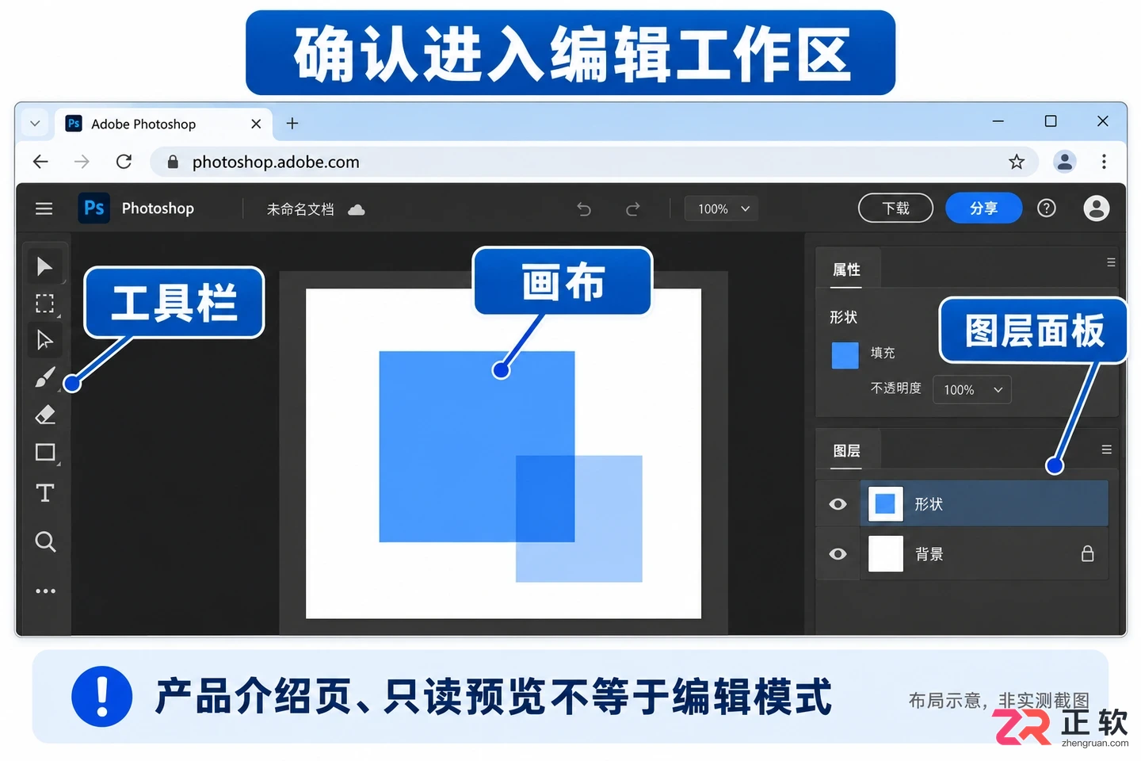This screenshot has width=1141, height=761.
Task: Open the blue 填充 color swatch
Action: coord(845,355)
